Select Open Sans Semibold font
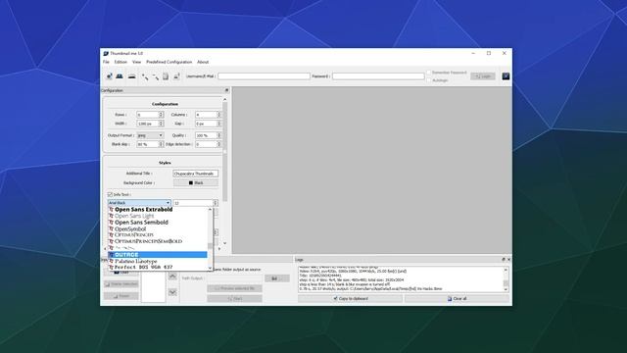Image resolution: width=627 pixels, height=353 pixels. click(x=158, y=223)
